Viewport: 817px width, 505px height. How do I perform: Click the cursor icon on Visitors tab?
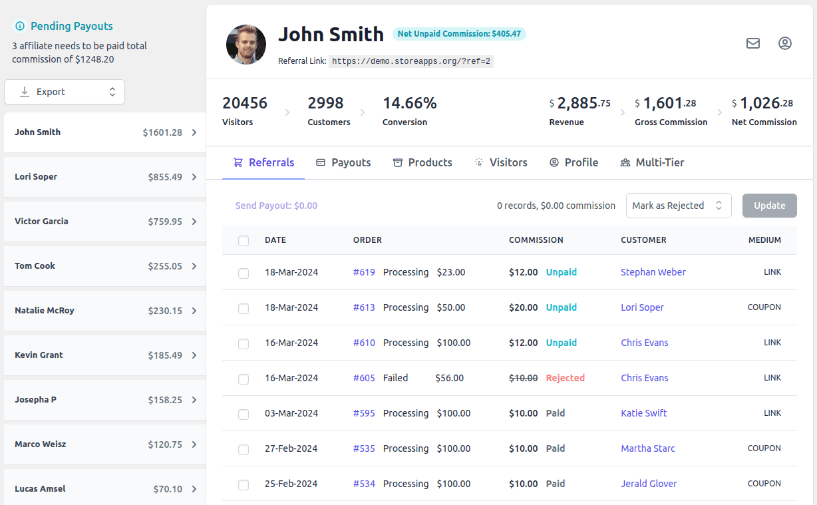(x=479, y=162)
